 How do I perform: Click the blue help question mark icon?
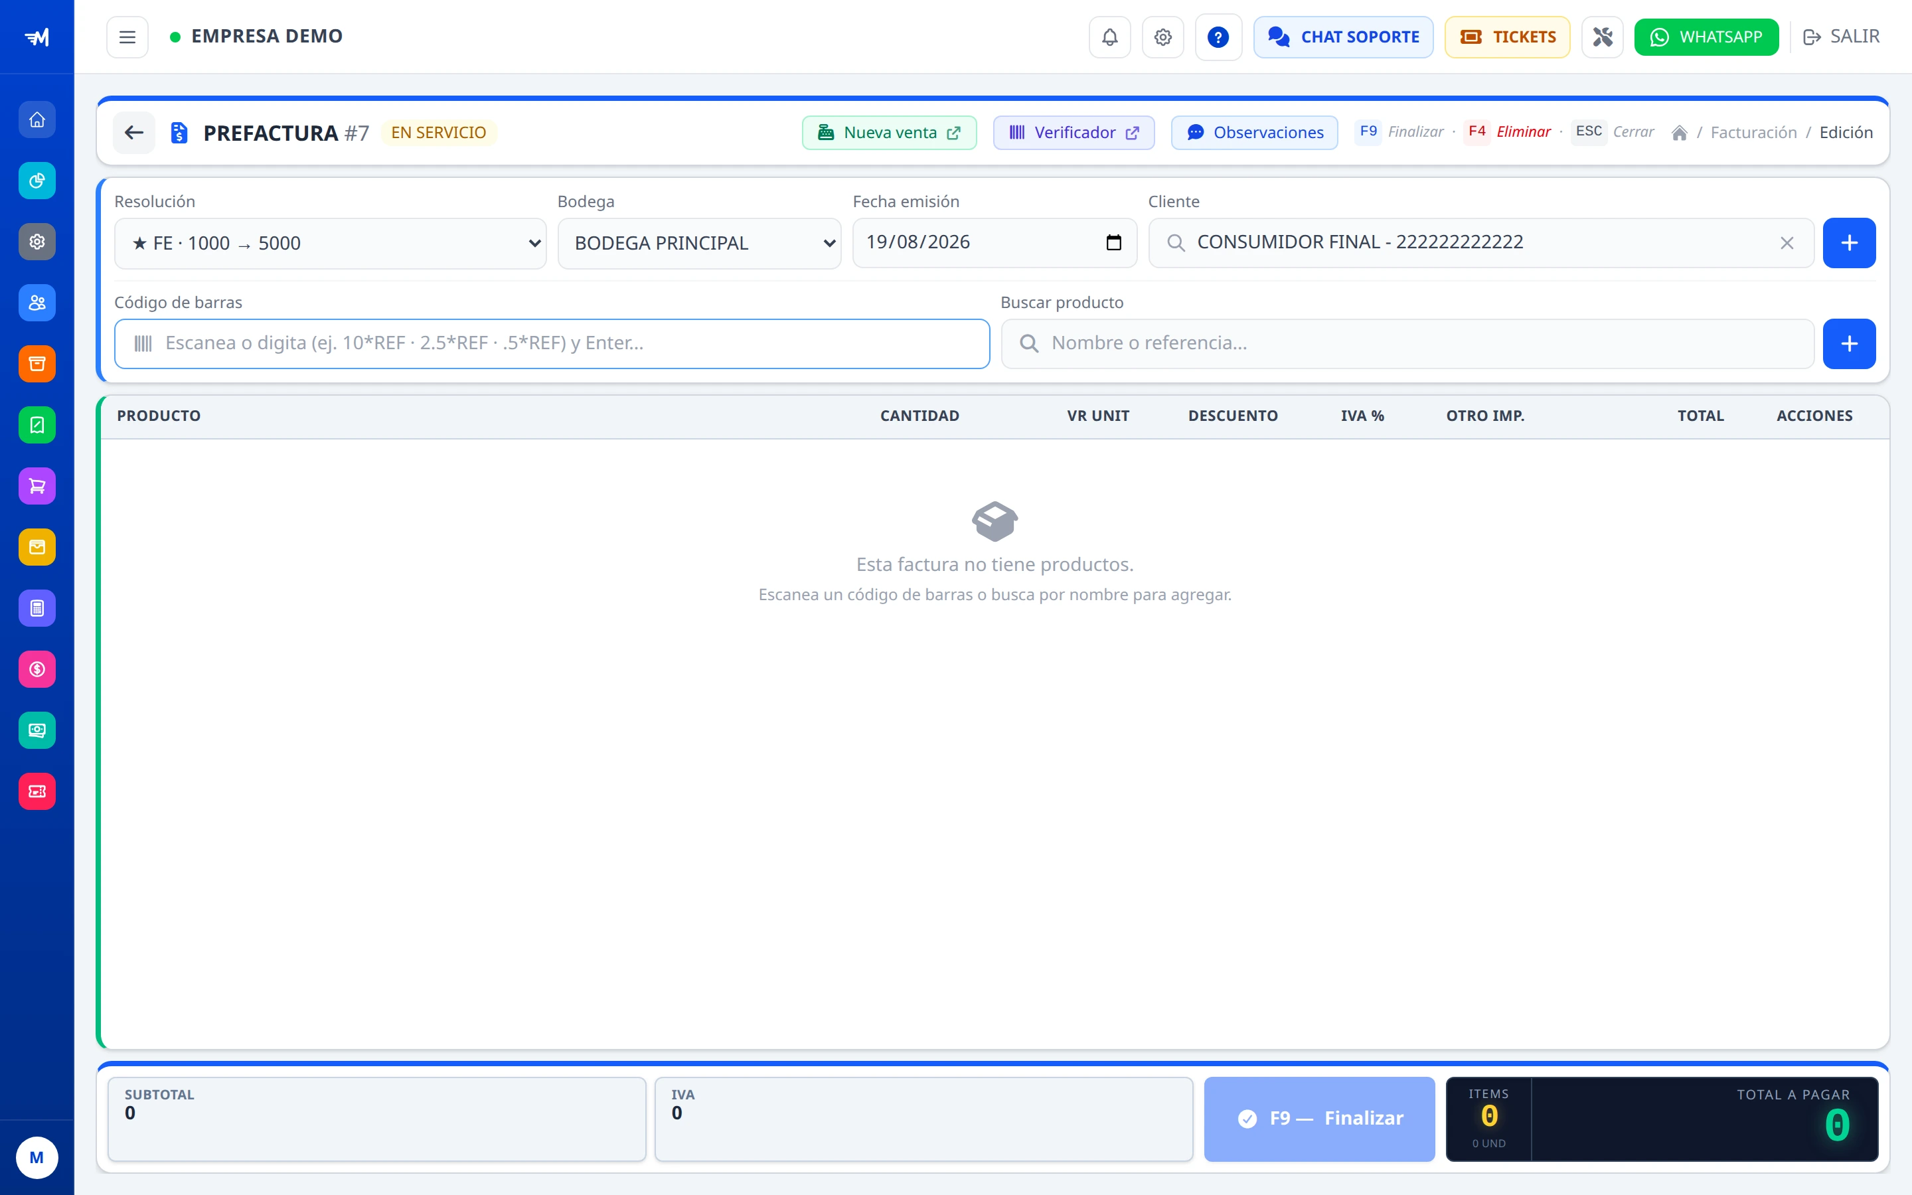pos(1218,37)
